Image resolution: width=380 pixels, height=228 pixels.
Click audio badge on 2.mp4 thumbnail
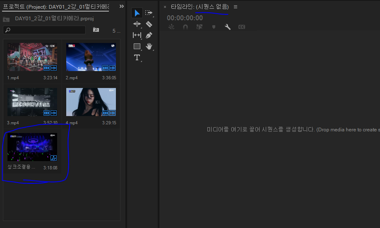click(x=112, y=68)
